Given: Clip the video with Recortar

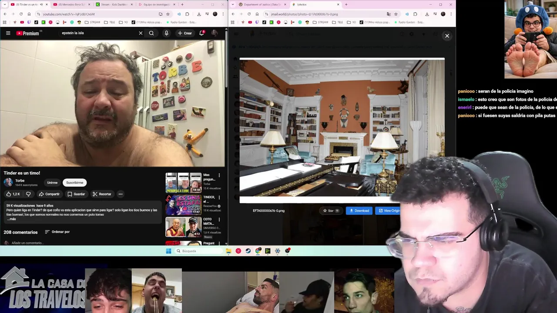Looking at the screenshot, I should point(102,194).
